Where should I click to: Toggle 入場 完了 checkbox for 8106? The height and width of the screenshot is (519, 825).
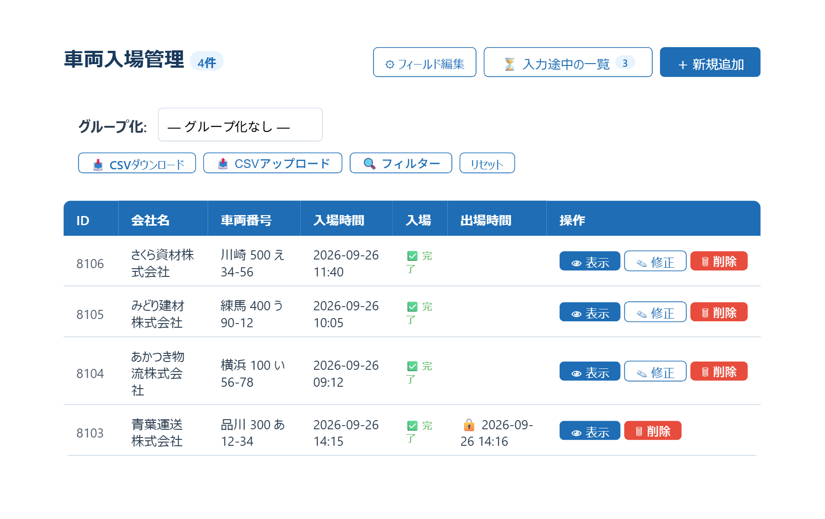pos(412,256)
